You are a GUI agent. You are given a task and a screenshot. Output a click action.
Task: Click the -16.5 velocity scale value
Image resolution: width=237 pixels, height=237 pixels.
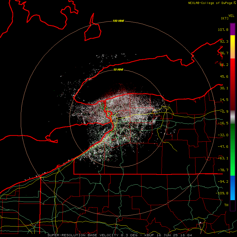[x=223, y=123]
